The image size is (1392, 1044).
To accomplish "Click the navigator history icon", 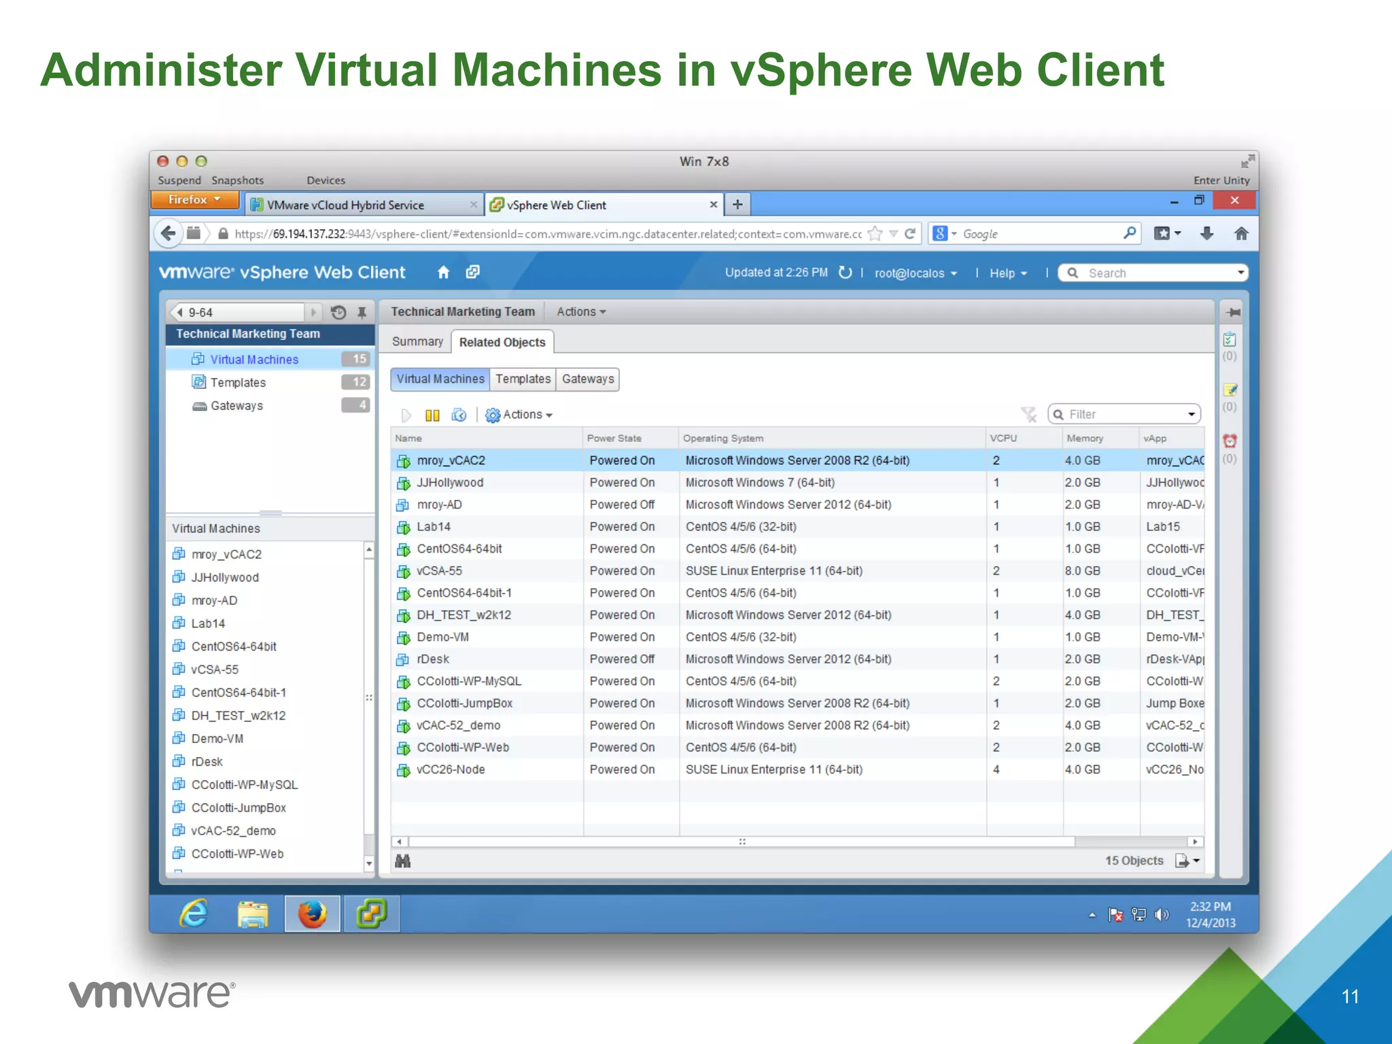I will (x=338, y=312).
